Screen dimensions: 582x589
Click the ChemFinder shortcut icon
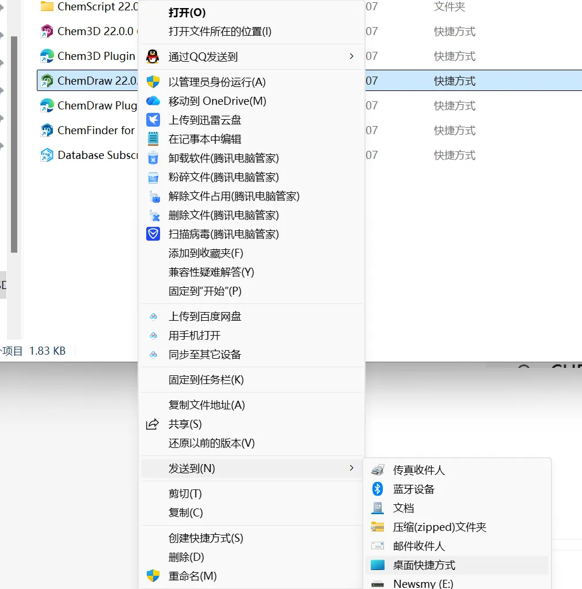tap(47, 130)
